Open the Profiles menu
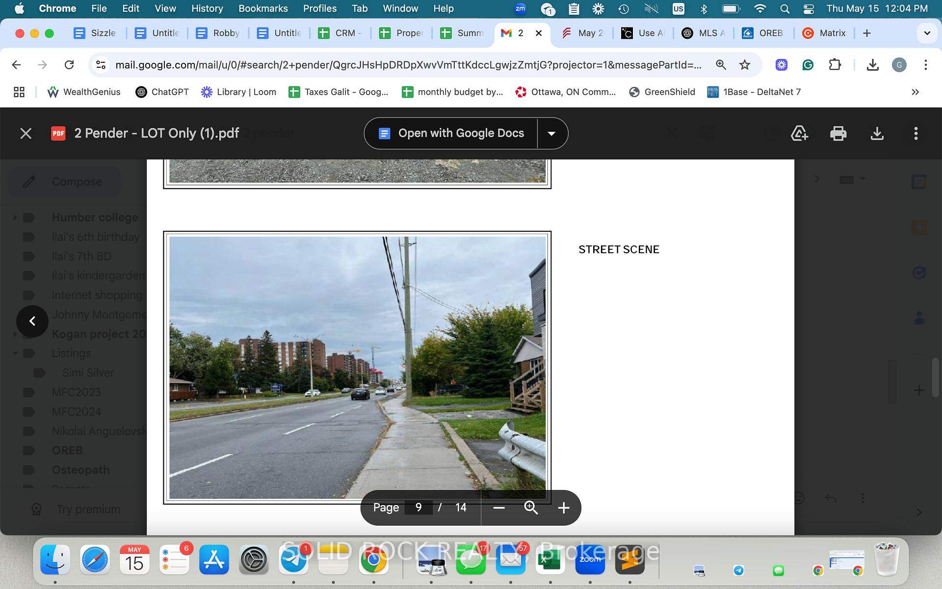Viewport: 942px width, 589px height. point(320,8)
